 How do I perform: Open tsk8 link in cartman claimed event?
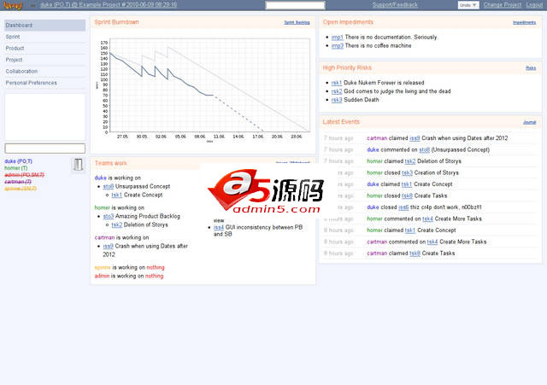[415, 254]
